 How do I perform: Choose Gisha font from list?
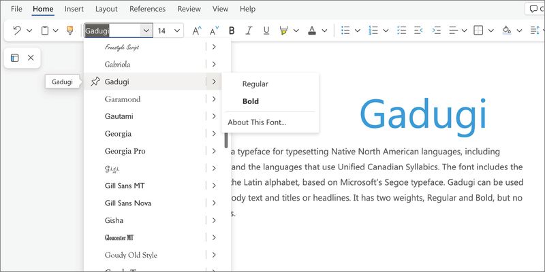[x=114, y=220]
